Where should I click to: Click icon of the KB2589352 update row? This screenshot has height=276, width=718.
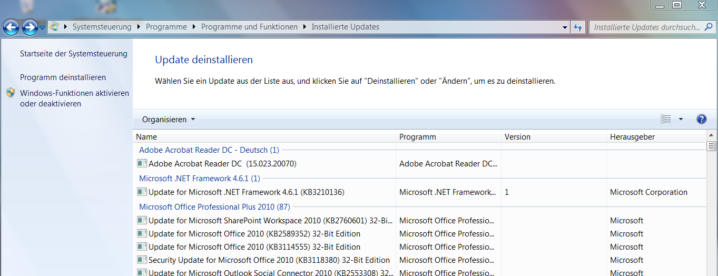pos(142,234)
